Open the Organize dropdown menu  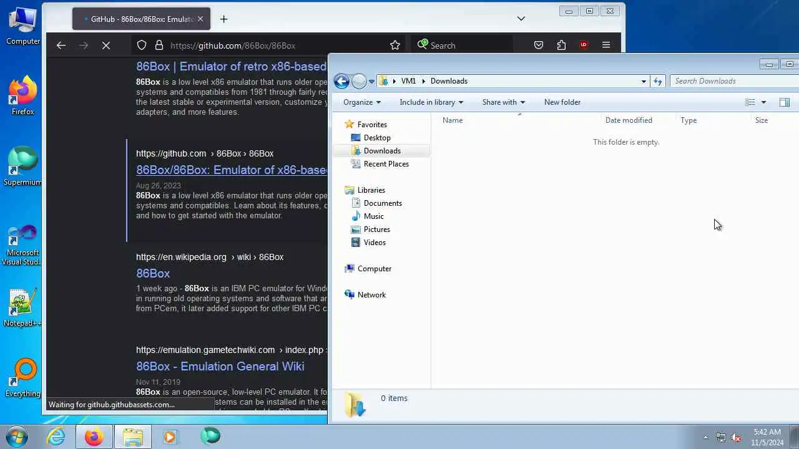[362, 102]
